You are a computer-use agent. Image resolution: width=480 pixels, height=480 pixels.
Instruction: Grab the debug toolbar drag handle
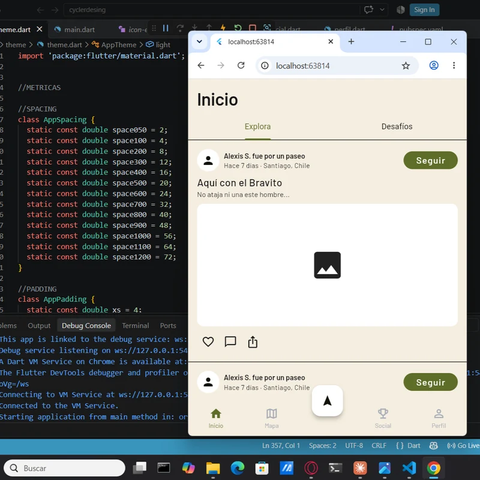(x=154, y=28)
